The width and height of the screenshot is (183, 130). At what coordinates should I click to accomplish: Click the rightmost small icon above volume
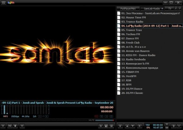click(x=111, y=116)
